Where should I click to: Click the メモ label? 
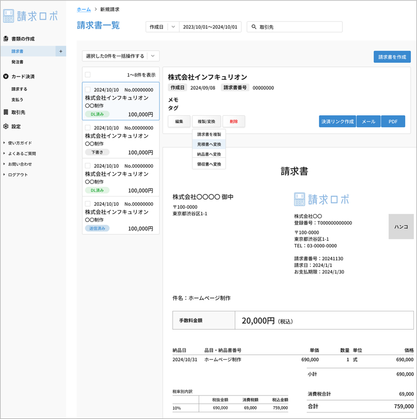click(x=173, y=100)
